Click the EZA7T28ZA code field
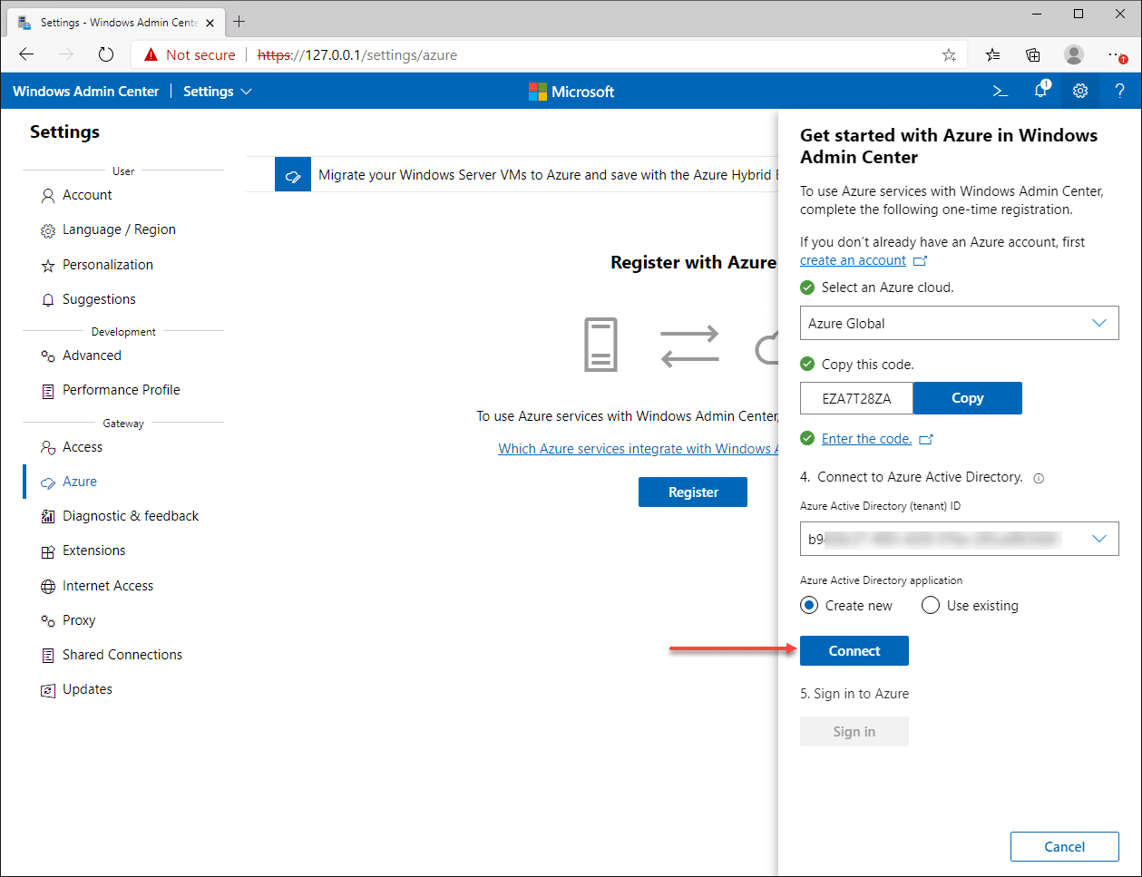The height and width of the screenshot is (877, 1142). pos(855,397)
